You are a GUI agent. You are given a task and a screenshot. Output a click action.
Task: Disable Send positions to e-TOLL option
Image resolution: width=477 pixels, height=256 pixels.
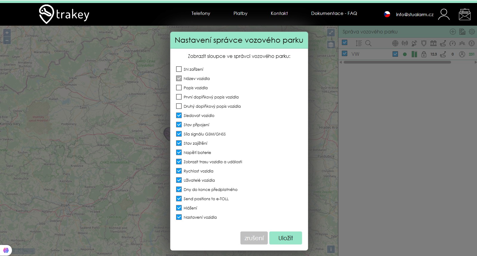click(x=179, y=199)
